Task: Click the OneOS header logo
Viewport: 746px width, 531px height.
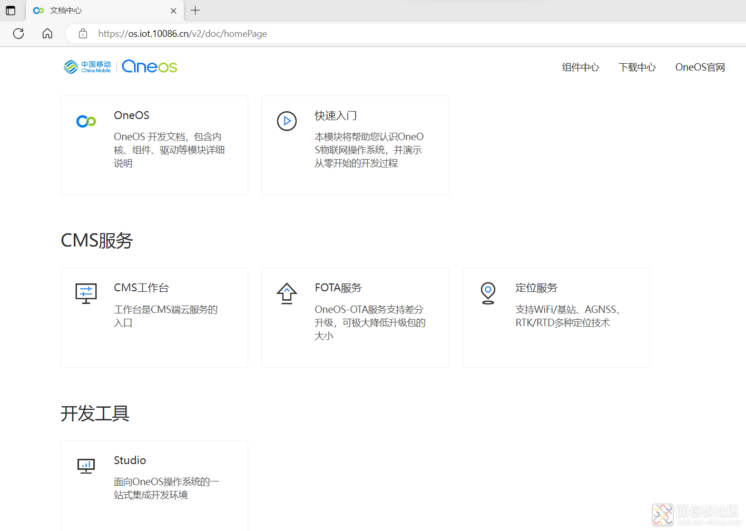Action: point(150,66)
